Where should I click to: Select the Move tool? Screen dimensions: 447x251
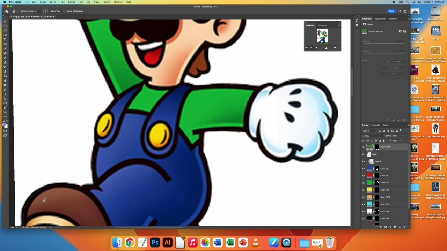pos(5,22)
